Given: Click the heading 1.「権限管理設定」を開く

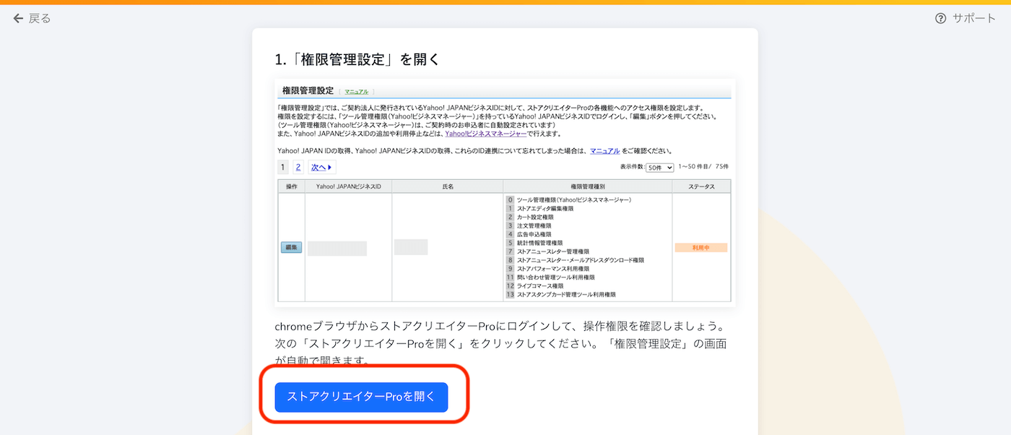Looking at the screenshot, I should tap(357, 59).
